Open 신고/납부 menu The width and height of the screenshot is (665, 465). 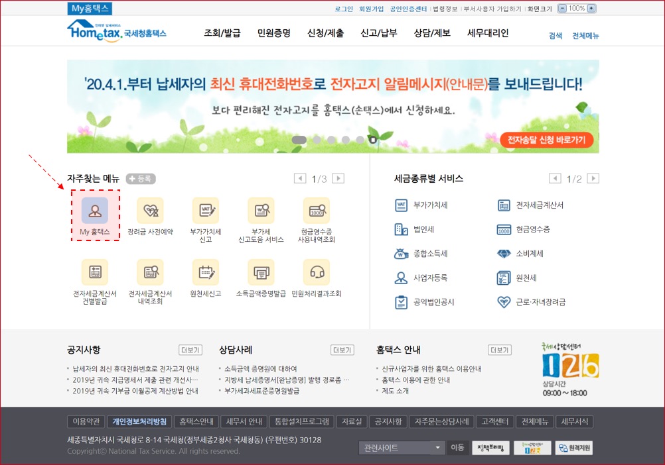coord(379,33)
